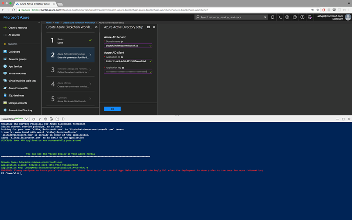Open directory and subscription filter icon

tap(310, 17)
